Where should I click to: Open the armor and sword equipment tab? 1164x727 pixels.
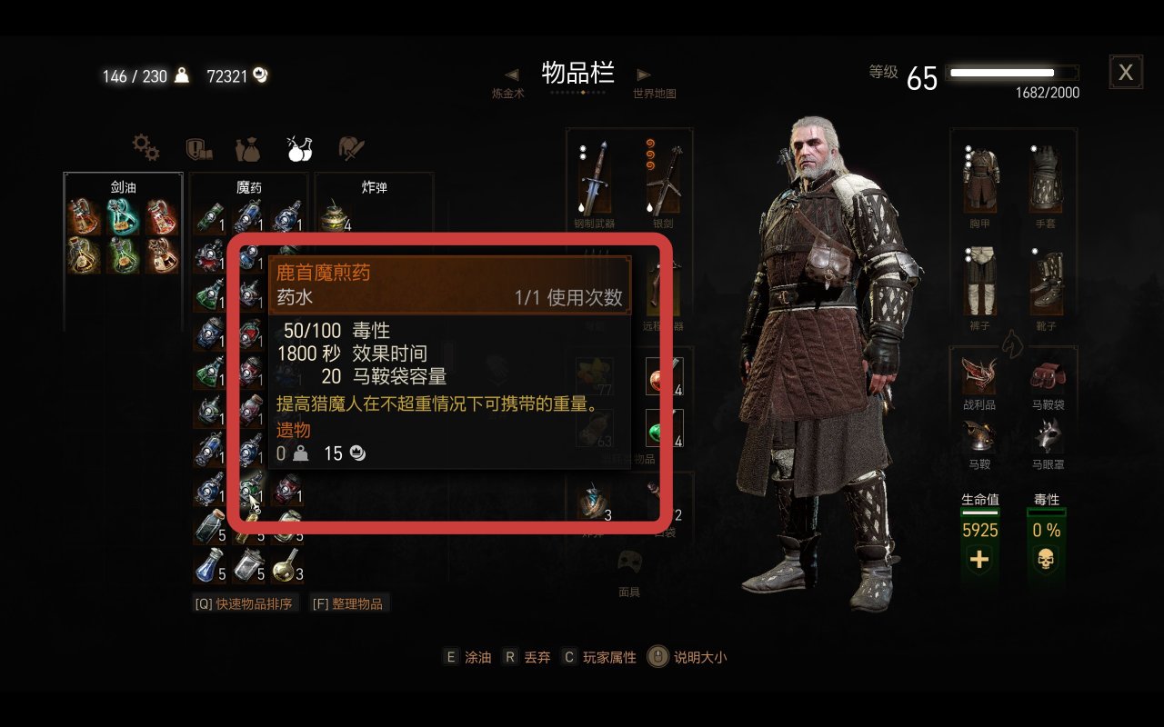click(351, 147)
